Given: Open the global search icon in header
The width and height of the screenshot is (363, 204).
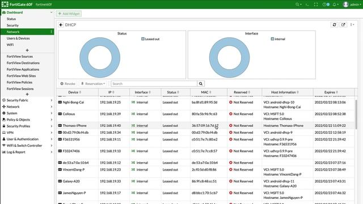Looking at the screenshot, I should coord(298,5).
